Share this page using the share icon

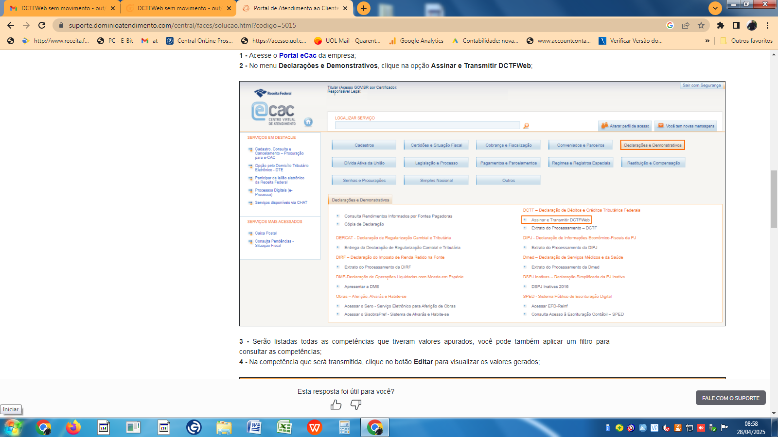coord(686,25)
